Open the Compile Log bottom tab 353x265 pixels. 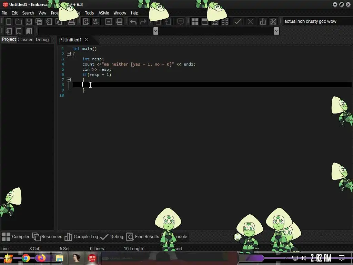pos(81,237)
